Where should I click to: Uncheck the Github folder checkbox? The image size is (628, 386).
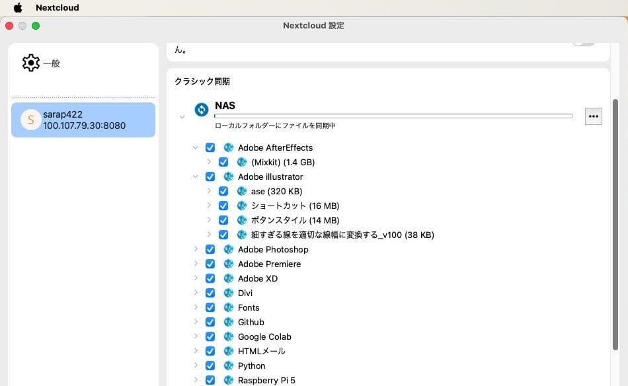pyautogui.click(x=210, y=322)
